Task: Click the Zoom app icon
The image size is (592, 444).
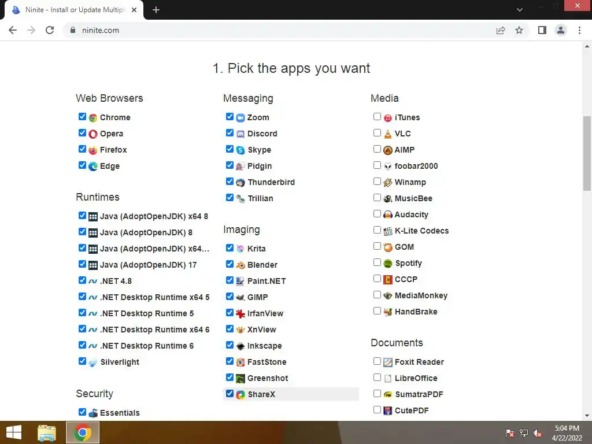Action: [240, 118]
